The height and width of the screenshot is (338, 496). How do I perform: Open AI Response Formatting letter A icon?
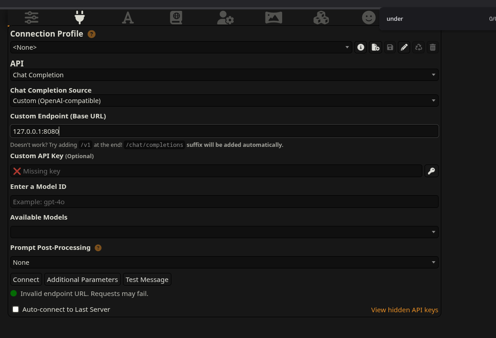pyautogui.click(x=128, y=18)
